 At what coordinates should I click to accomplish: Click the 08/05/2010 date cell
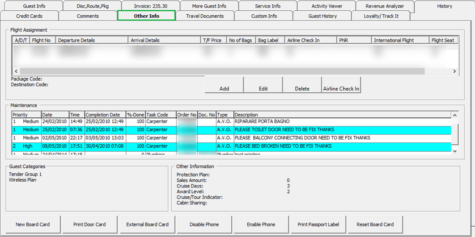pyautogui.click(x=54, y=146)
